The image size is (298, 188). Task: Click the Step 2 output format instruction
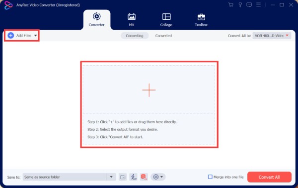[x=123, y=130]
